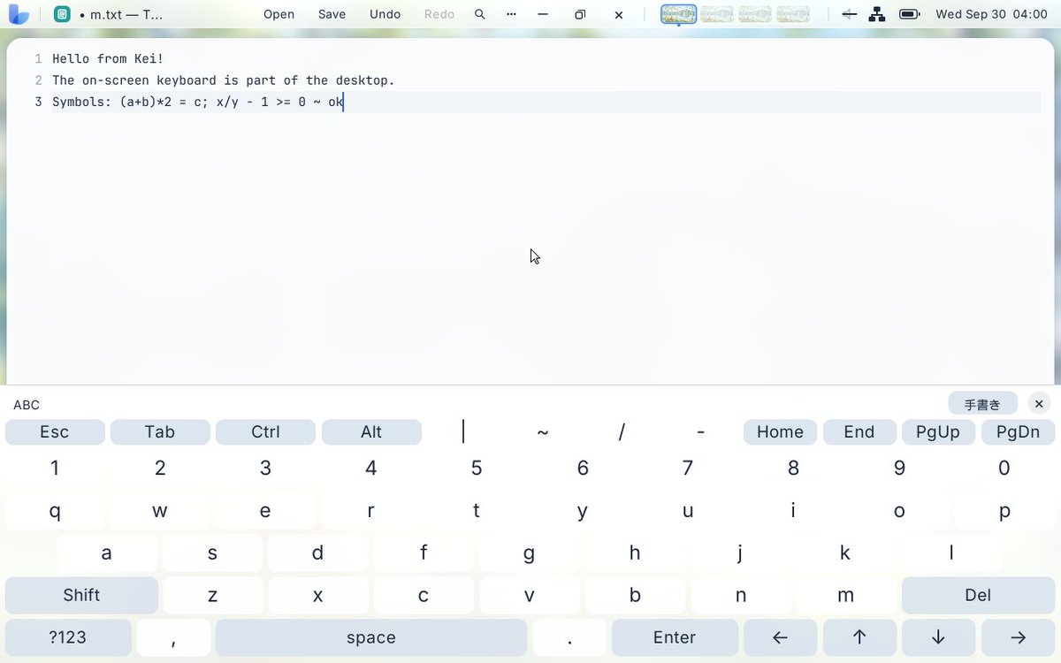The width and height of the screenshot is (1061, 663).
Task: Restore the editor window with the restore icon
Action: pos(580,14)
